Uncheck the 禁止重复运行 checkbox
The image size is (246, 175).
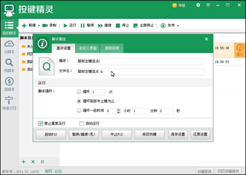40,124
